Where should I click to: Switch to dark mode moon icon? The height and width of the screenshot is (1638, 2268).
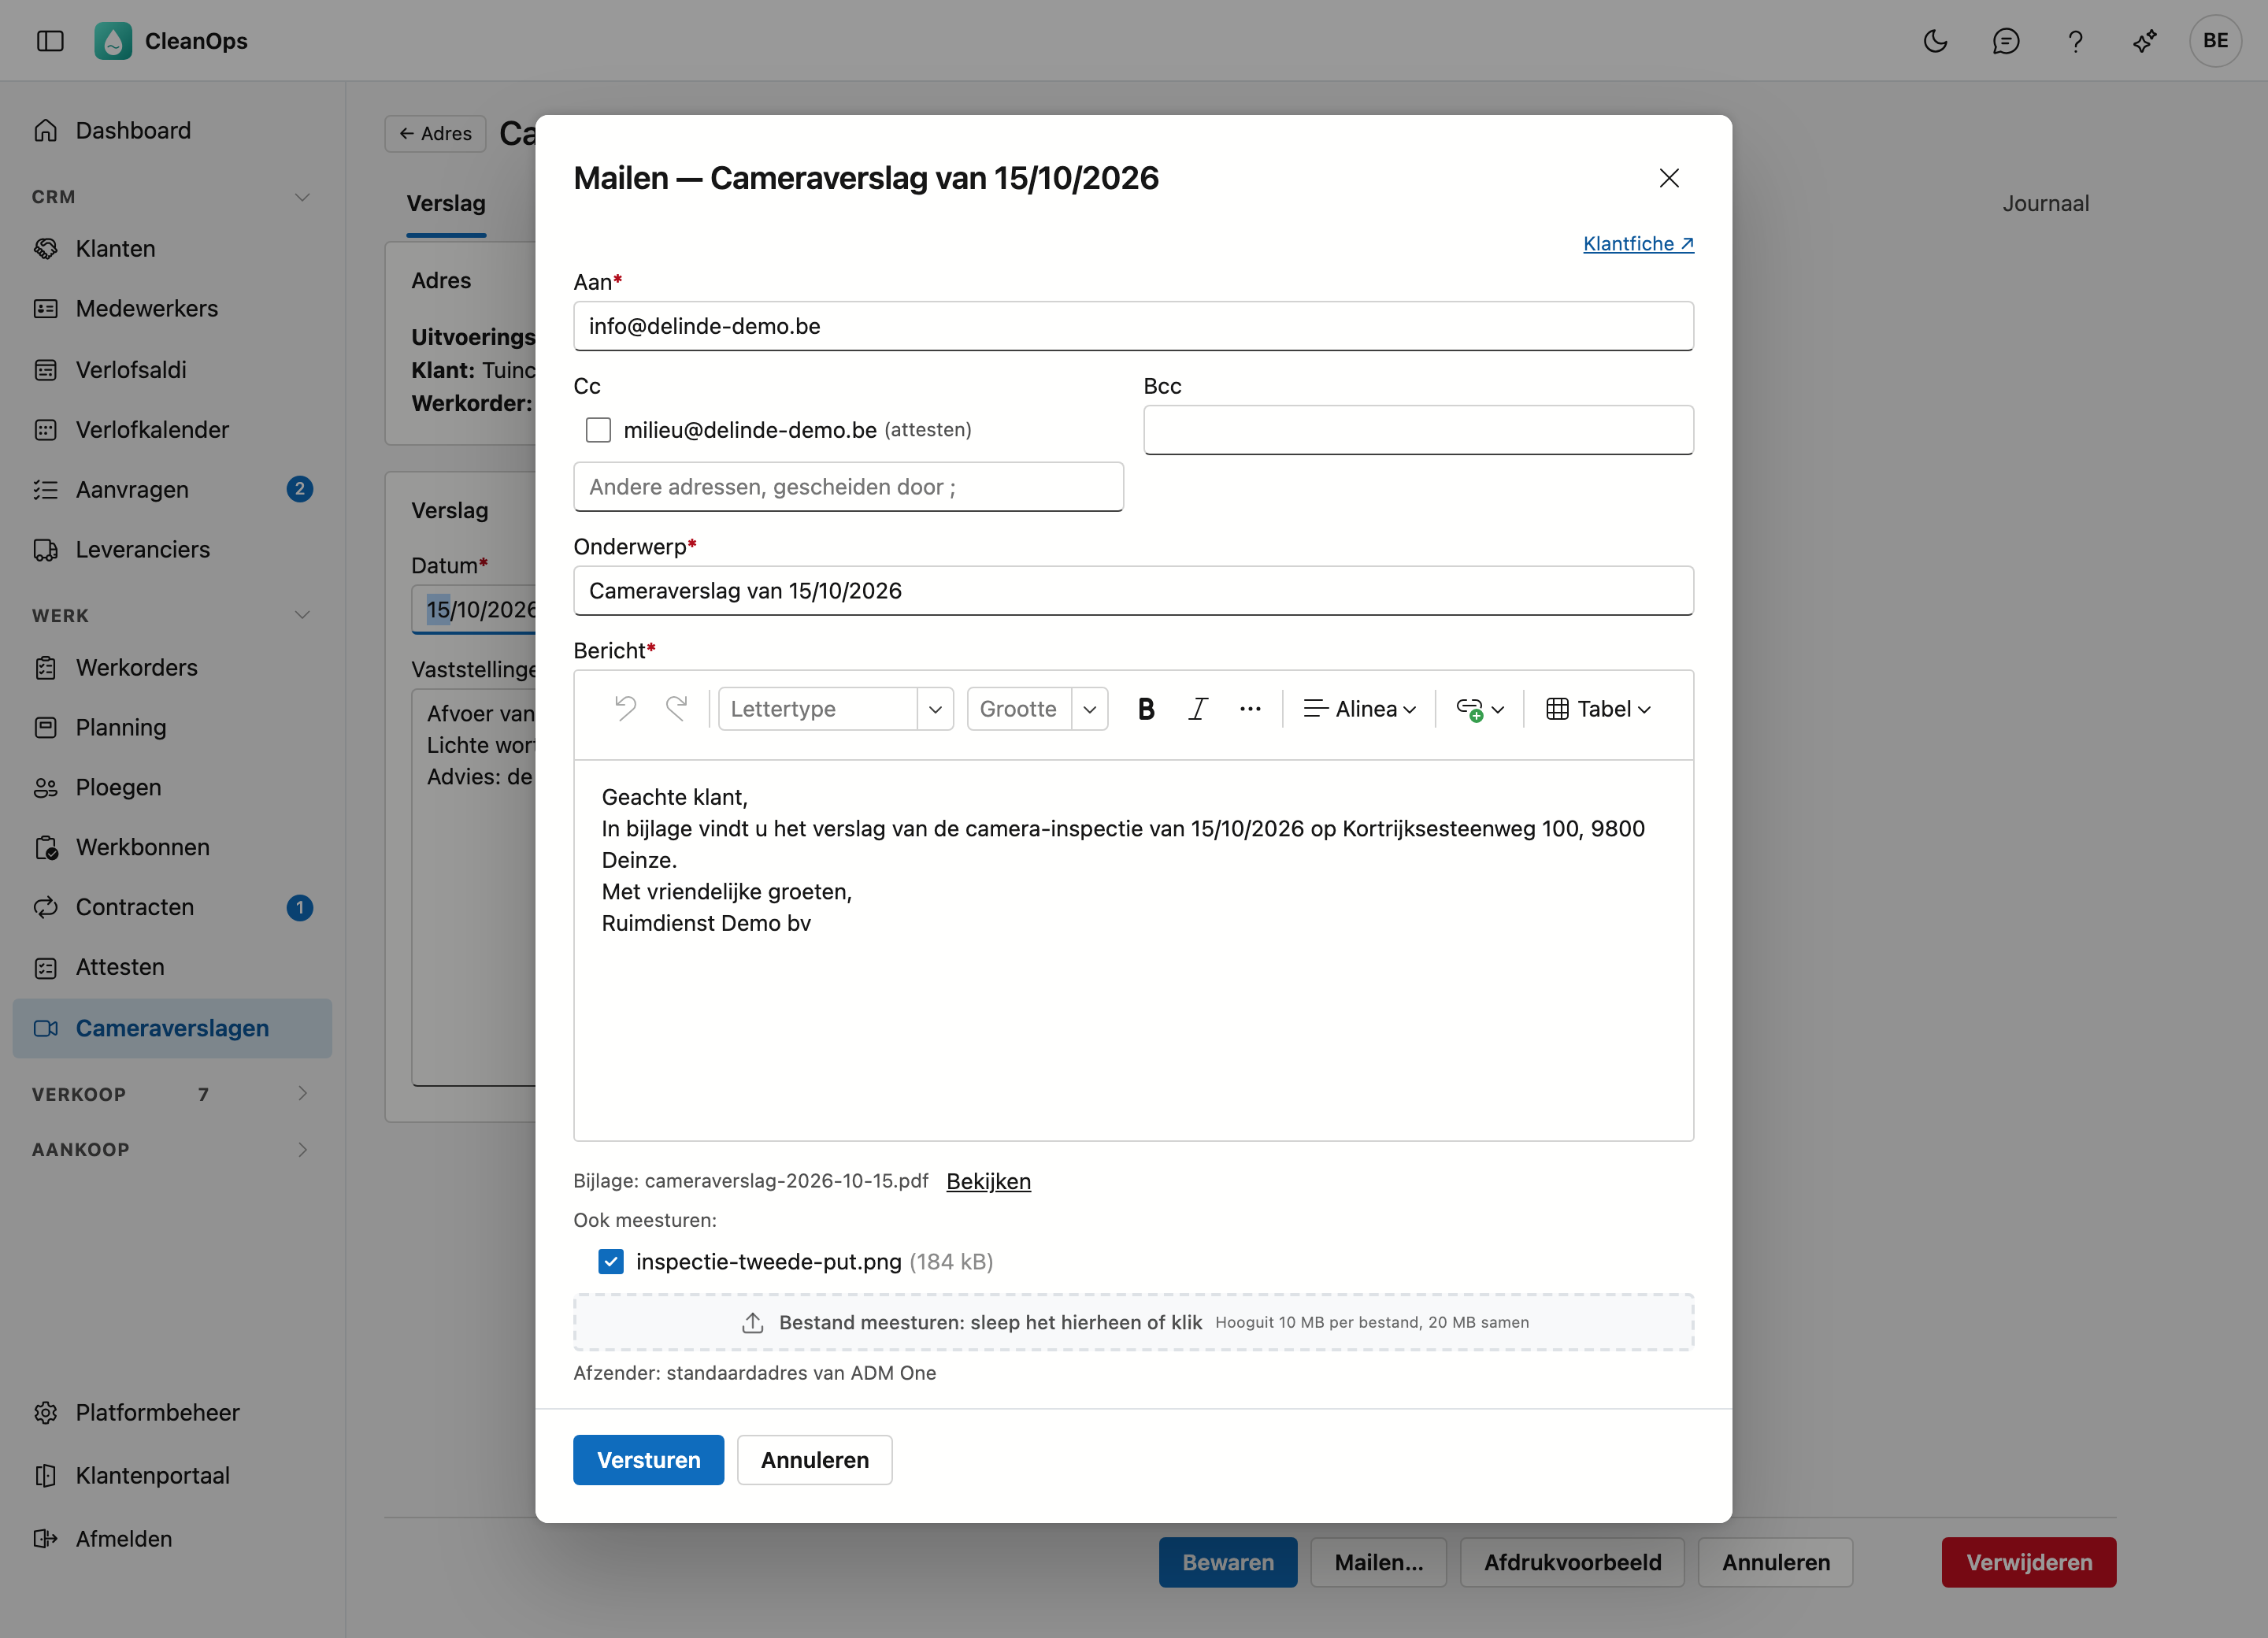[1935, 41]
